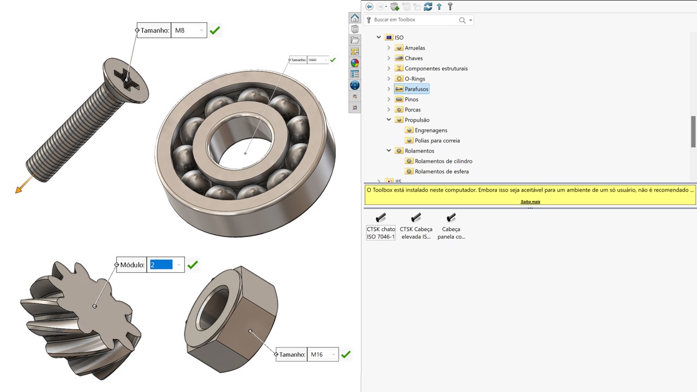Image resolution: width=697 pixels, height=392 pixels.
Task: Click the magnifier search icon in Toolbox
Action: point(462,20)
